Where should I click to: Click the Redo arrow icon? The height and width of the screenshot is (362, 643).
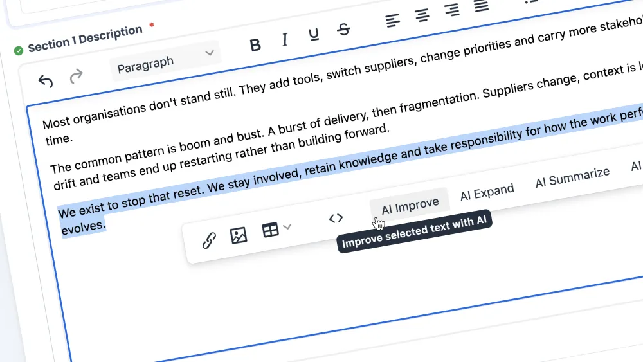[x=76, y=77]
